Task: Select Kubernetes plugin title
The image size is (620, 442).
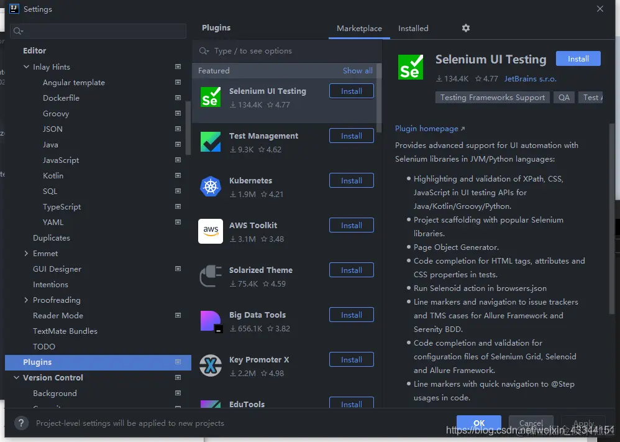Action: pos(251,180)
